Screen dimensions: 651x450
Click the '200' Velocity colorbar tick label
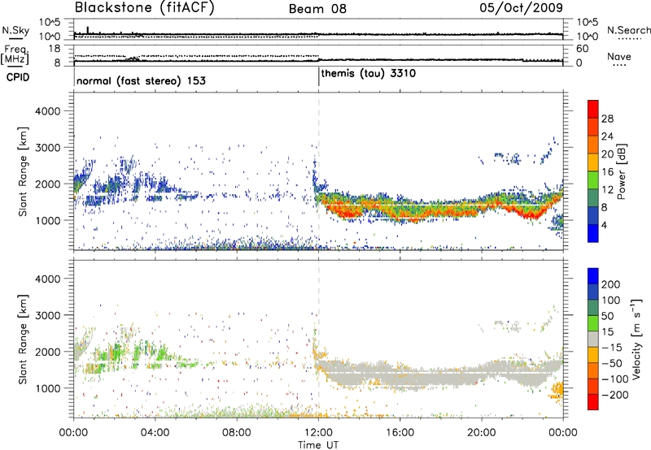pos(611,284)
